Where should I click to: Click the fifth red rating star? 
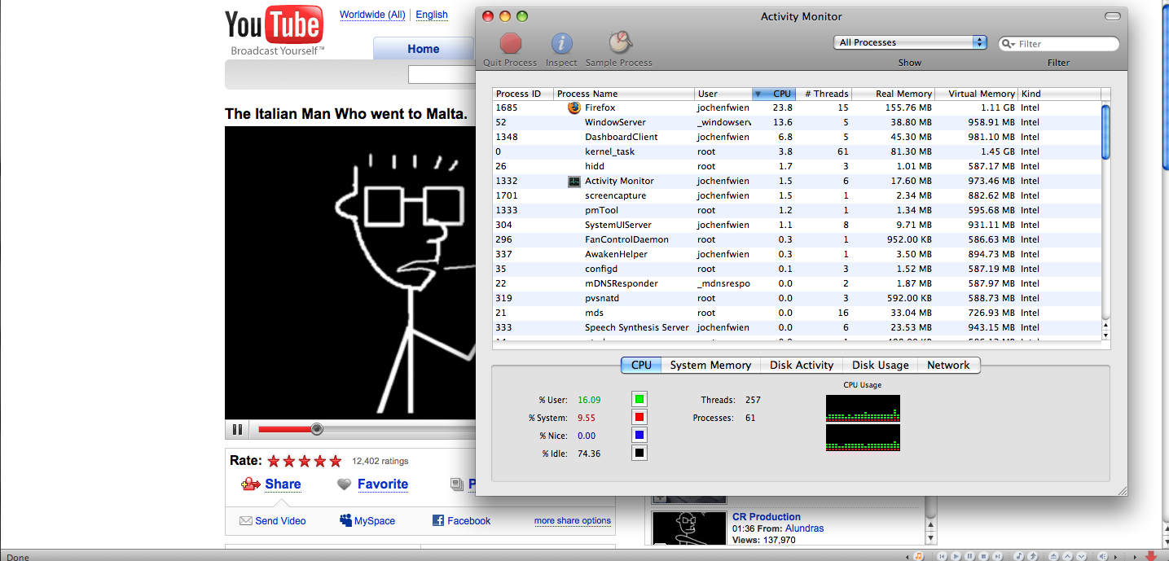pyautogui.click(x=335, y=461)
